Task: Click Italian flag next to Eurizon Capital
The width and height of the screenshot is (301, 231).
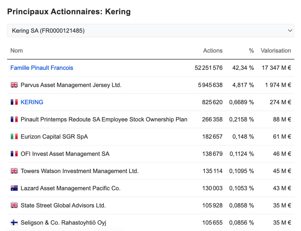Action: (x=14, y=137)
